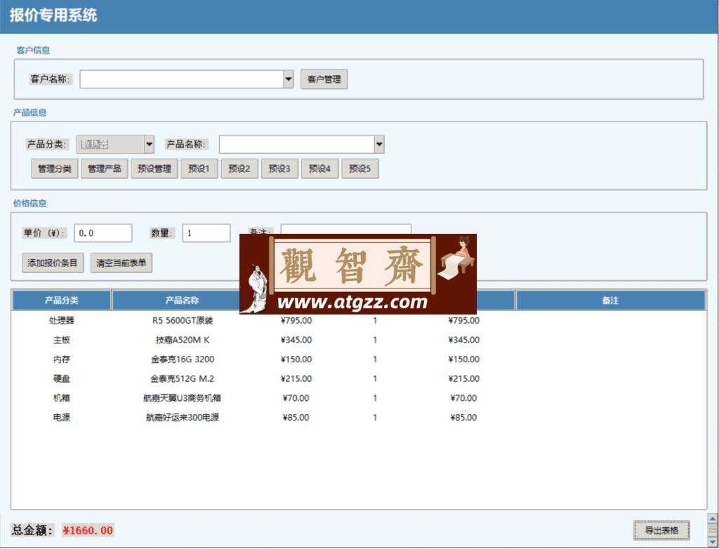Viewport: 719px width, 549px height.
Task: Apply 预设4 preset
Action: click(x=319, y=168)
